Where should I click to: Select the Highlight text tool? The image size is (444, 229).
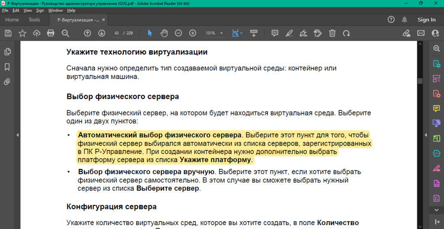click(x=290, y=33)
